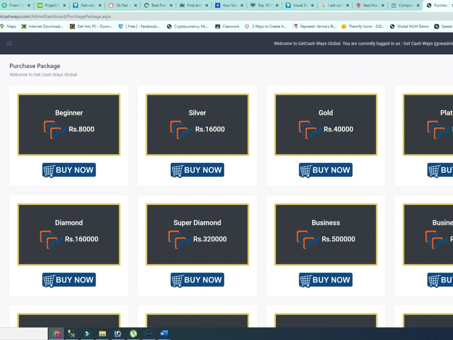Click the logo icon in Super Diamond card
This screenshot has width=453, height=340.
point(179,240)
